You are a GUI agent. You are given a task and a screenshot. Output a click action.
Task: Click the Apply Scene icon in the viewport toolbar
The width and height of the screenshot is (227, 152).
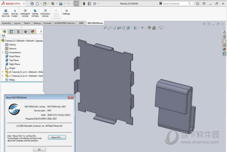154,28
